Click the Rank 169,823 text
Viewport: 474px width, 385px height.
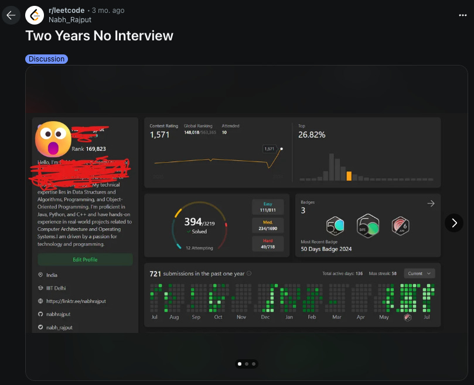coord(88,149)
